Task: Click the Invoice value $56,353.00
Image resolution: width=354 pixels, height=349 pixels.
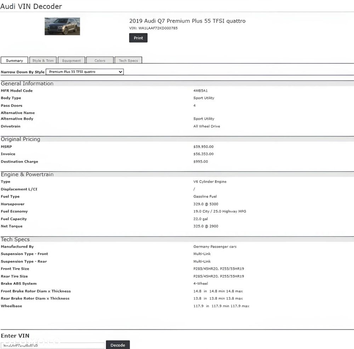Action: (x=204, y=154)
